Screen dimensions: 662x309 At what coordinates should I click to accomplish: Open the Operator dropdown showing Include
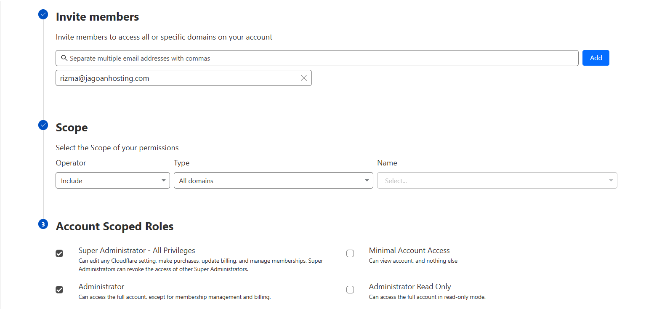(113, 181)
